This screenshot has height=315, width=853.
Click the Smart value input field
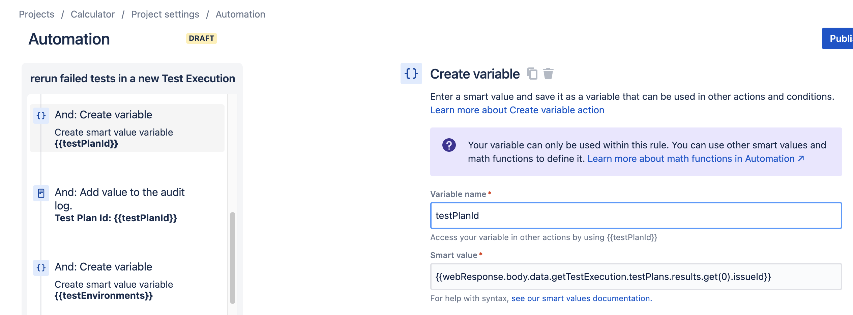point(636,277)
